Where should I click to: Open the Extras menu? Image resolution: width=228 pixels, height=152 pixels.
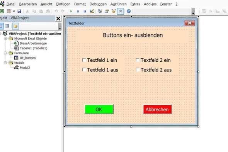[x=135, y=4]
